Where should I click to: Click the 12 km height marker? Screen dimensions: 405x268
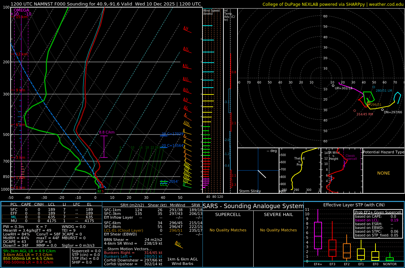click(21, 54)
